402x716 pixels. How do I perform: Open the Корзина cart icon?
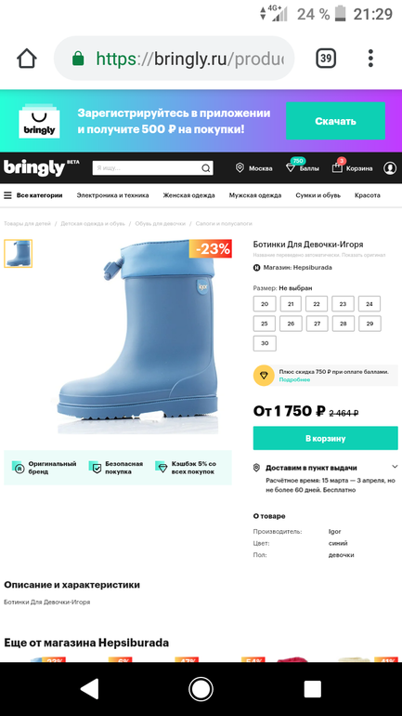point(337,167)
